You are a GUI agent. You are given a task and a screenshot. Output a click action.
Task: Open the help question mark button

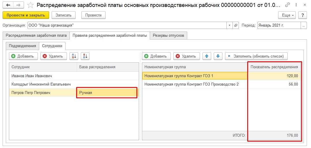click(303, 15)
